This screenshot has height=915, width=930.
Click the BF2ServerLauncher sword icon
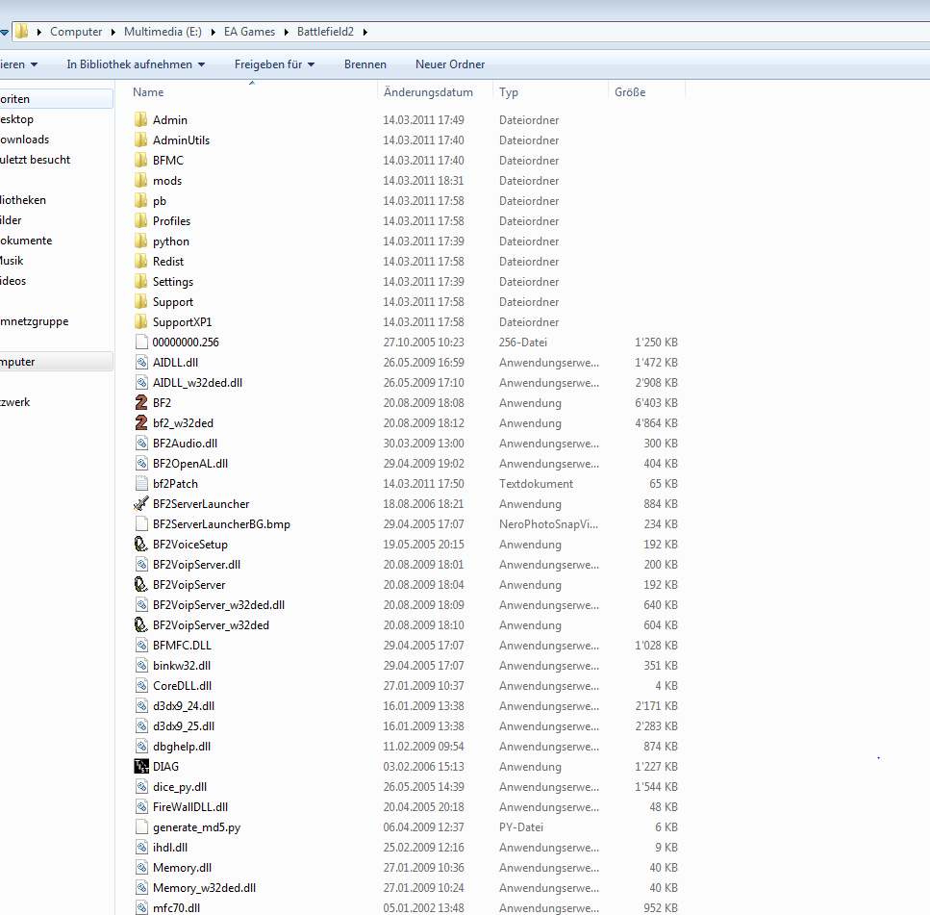141,504
